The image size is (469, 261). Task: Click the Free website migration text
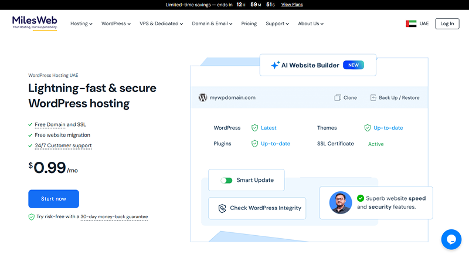click(x=62, y=135)
